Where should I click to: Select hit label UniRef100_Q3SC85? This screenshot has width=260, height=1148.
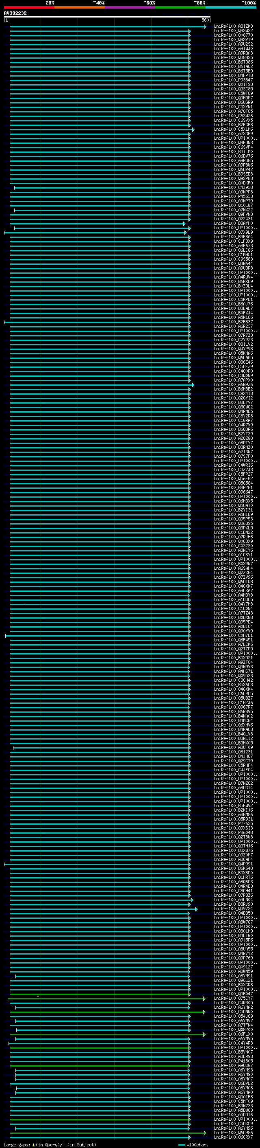point(233,89)
